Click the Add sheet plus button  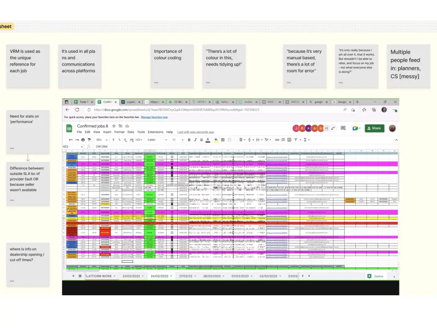click(73, 276)
